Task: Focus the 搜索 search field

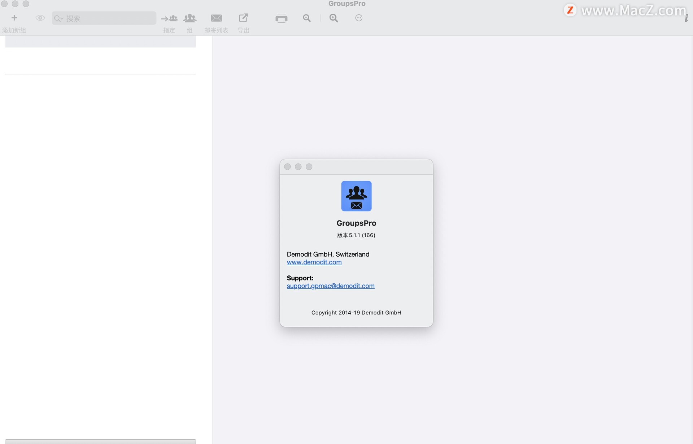Action: click(104, 18)
